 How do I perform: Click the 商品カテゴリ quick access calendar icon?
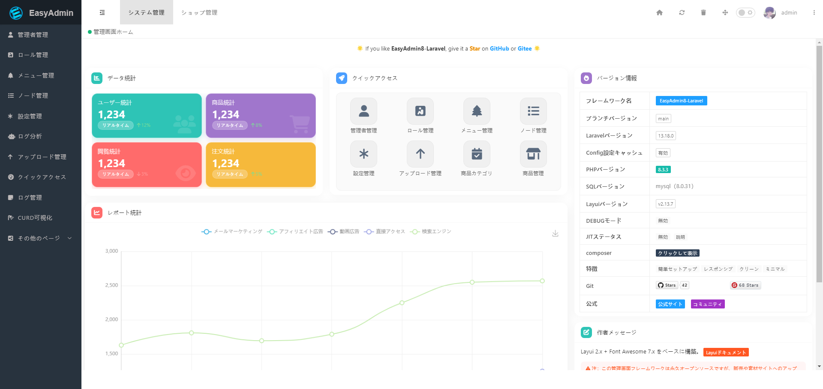coord(477,154)
